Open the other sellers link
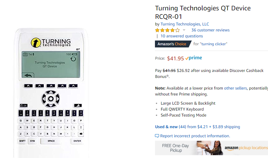 [235, 88]
